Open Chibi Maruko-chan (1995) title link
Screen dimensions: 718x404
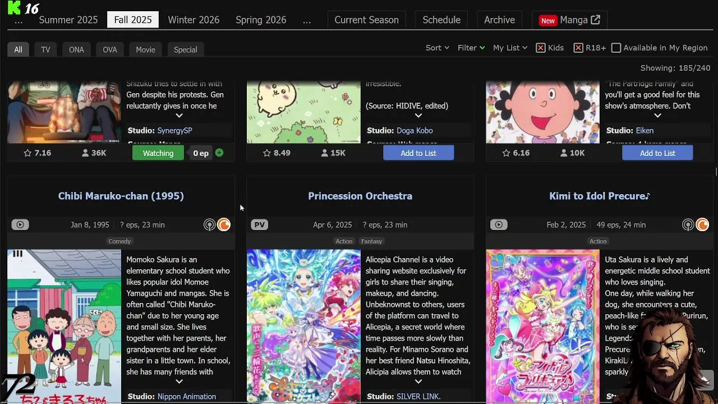click(x=121, y=196)
